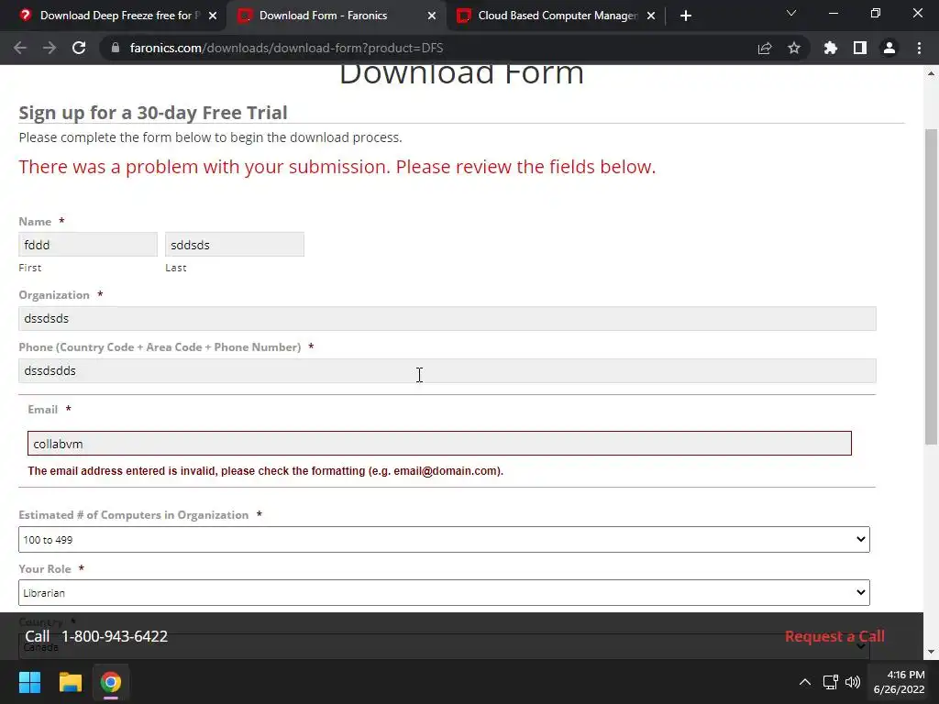
Task: Bookmark this page with the star
Action: 794,48
